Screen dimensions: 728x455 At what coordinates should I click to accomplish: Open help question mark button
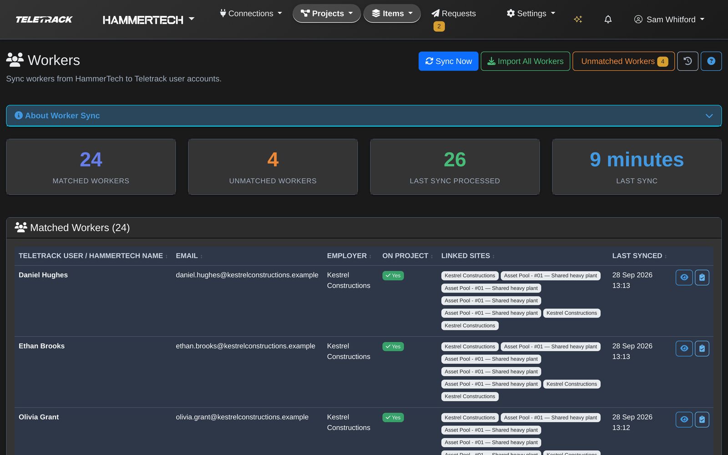(711, 61)
